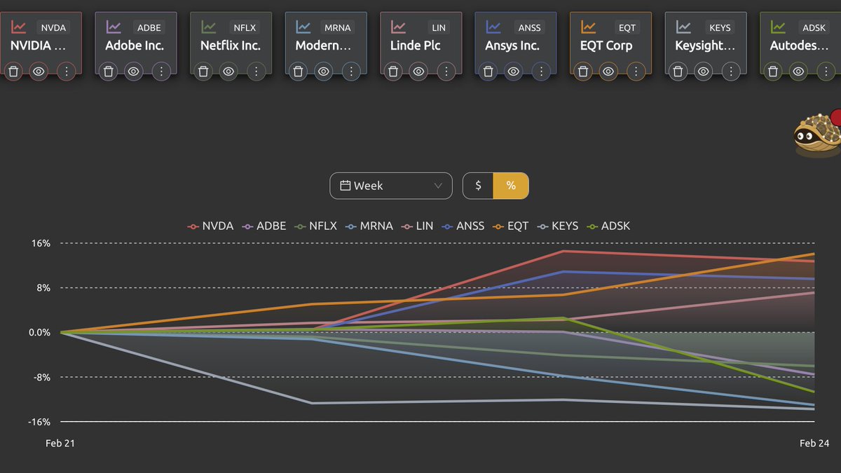Click the Ansys Inc. company name
Image resolution: width=841 pixels, height=473 pixels.
[512, 46]
